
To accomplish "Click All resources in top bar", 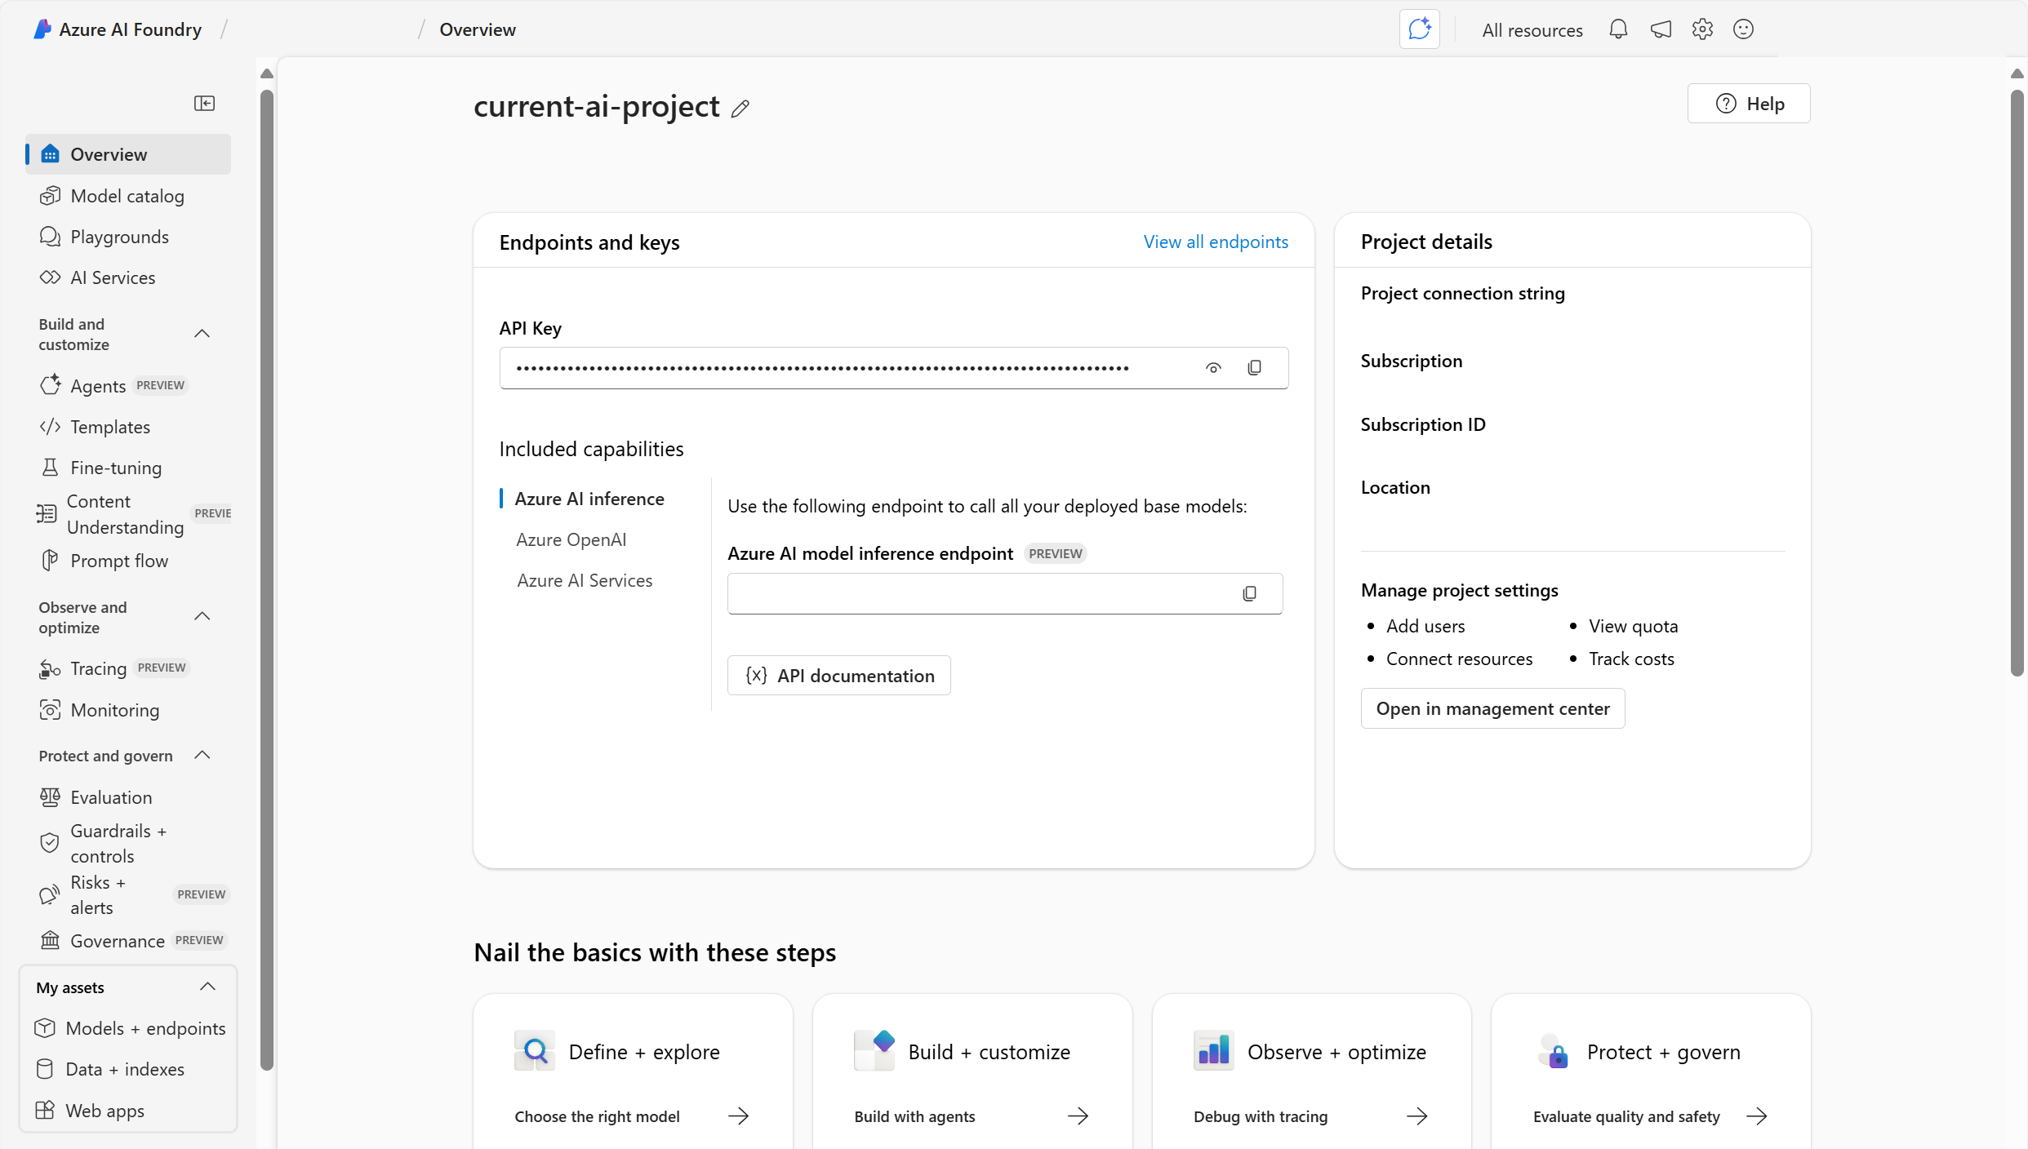I will pyautogui.click(x=1532, y=30).
